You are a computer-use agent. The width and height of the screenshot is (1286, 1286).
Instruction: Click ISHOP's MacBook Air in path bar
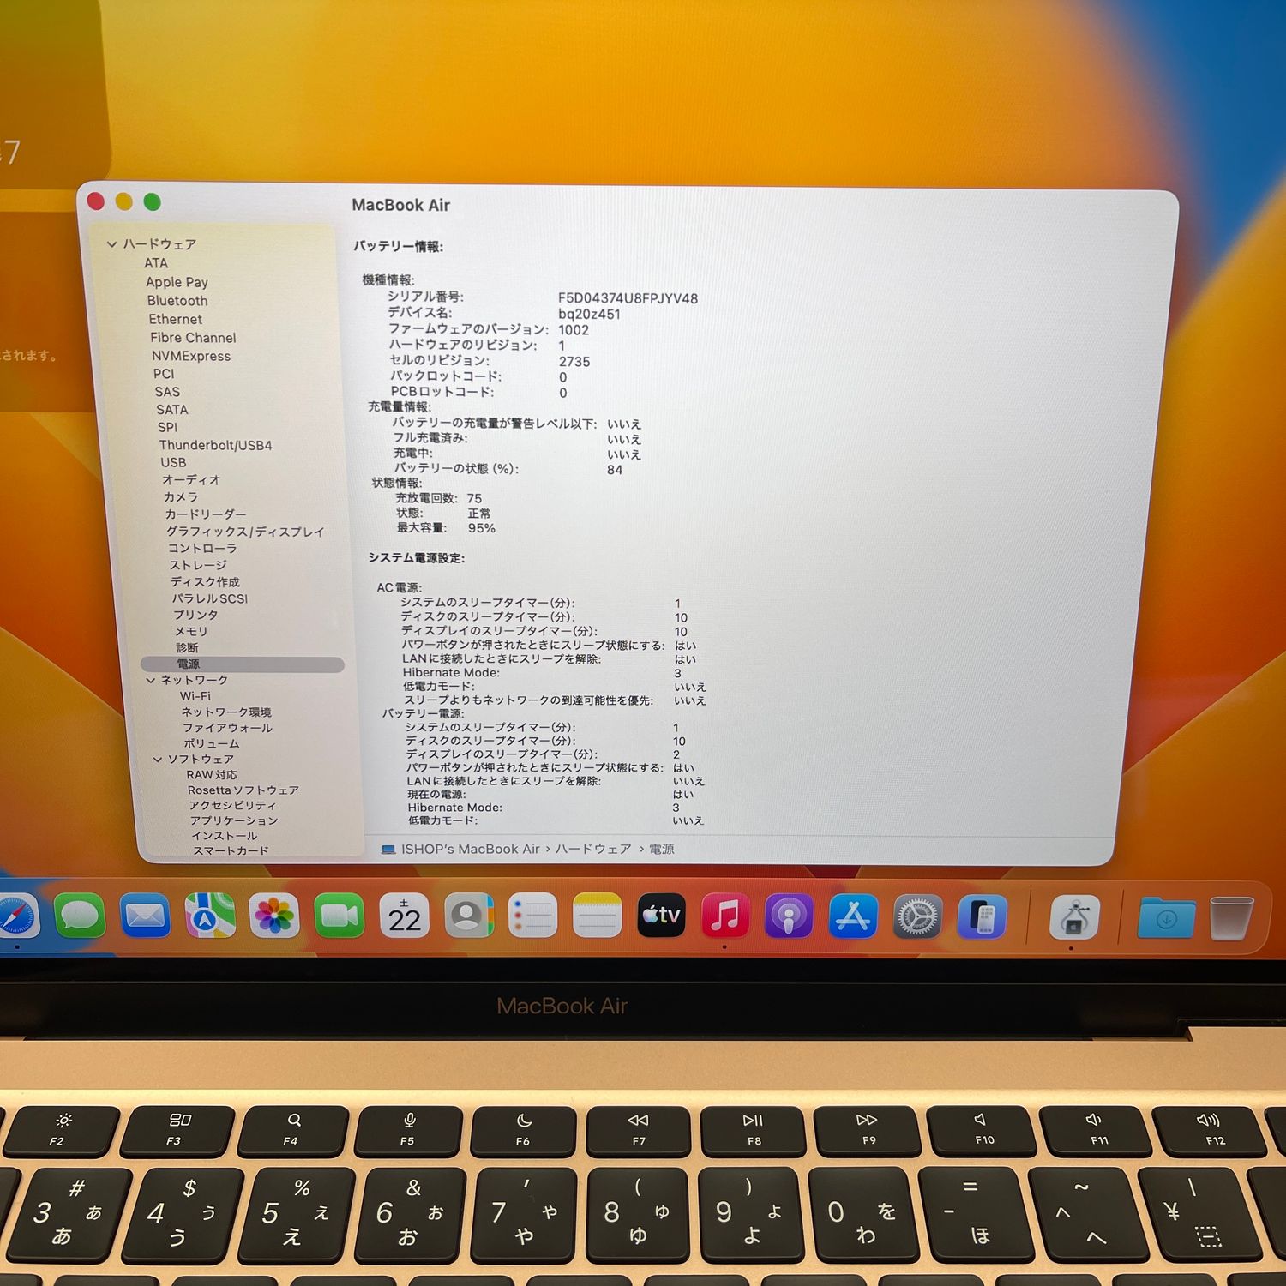[x=470, y=849]
